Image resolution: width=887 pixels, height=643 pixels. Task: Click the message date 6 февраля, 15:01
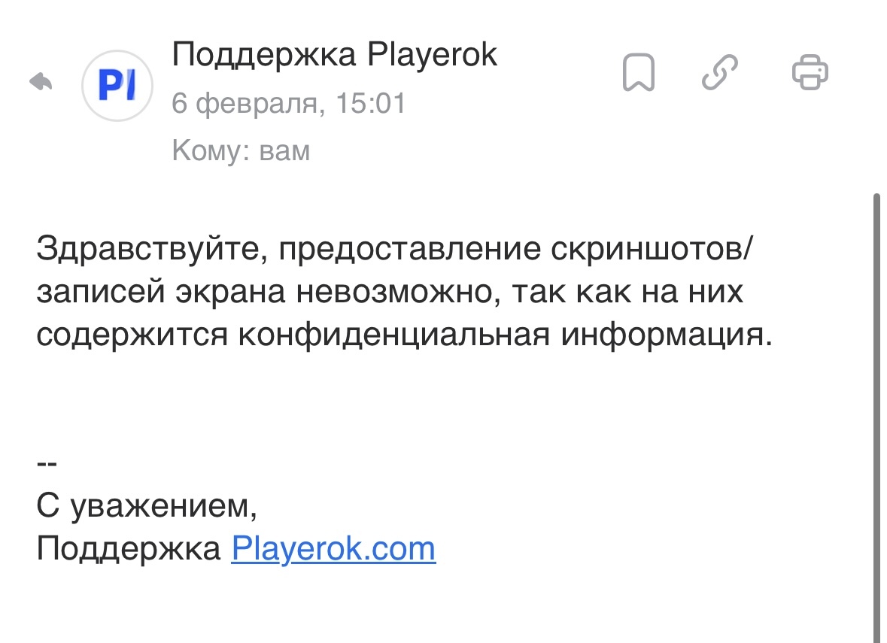288,103
